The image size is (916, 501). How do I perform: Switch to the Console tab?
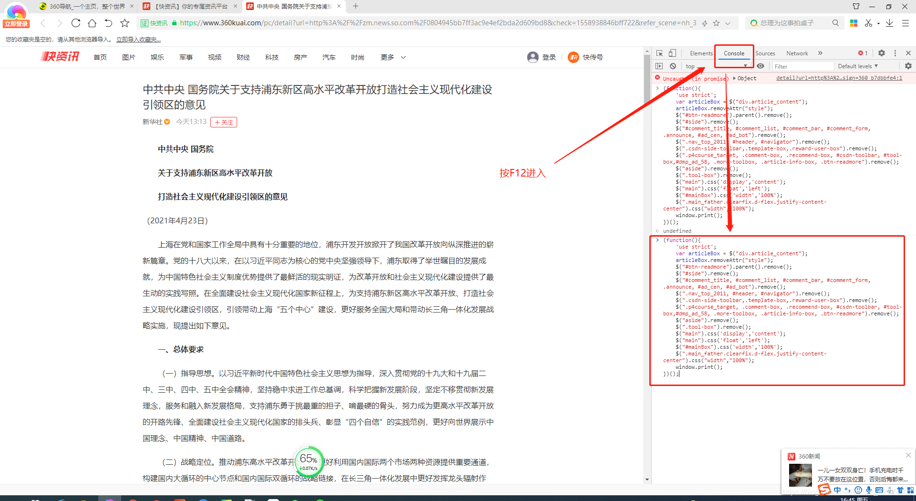pyautogui.click(x=734, y=53)
